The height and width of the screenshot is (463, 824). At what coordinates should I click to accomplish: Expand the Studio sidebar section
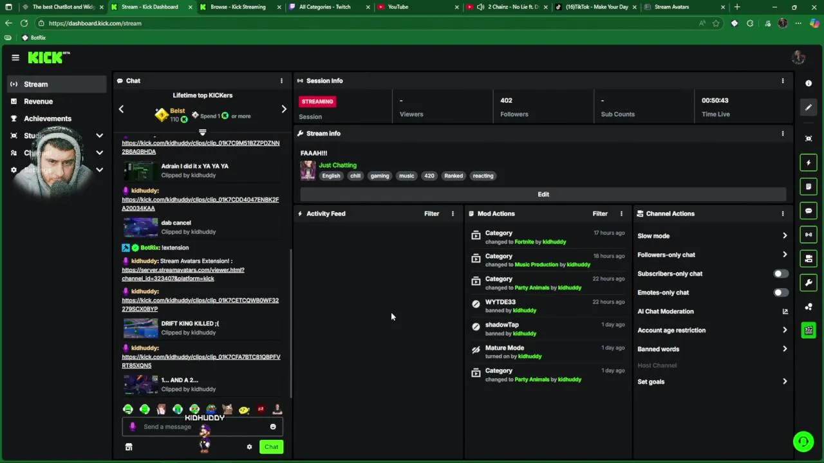click(99, 136)
